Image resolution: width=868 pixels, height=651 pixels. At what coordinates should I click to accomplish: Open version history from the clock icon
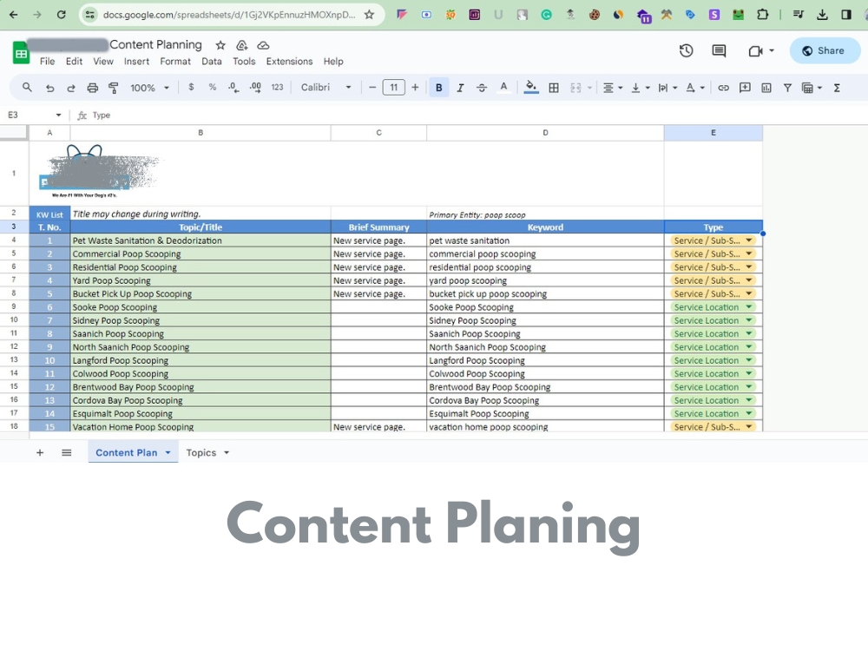click(686, 50)
